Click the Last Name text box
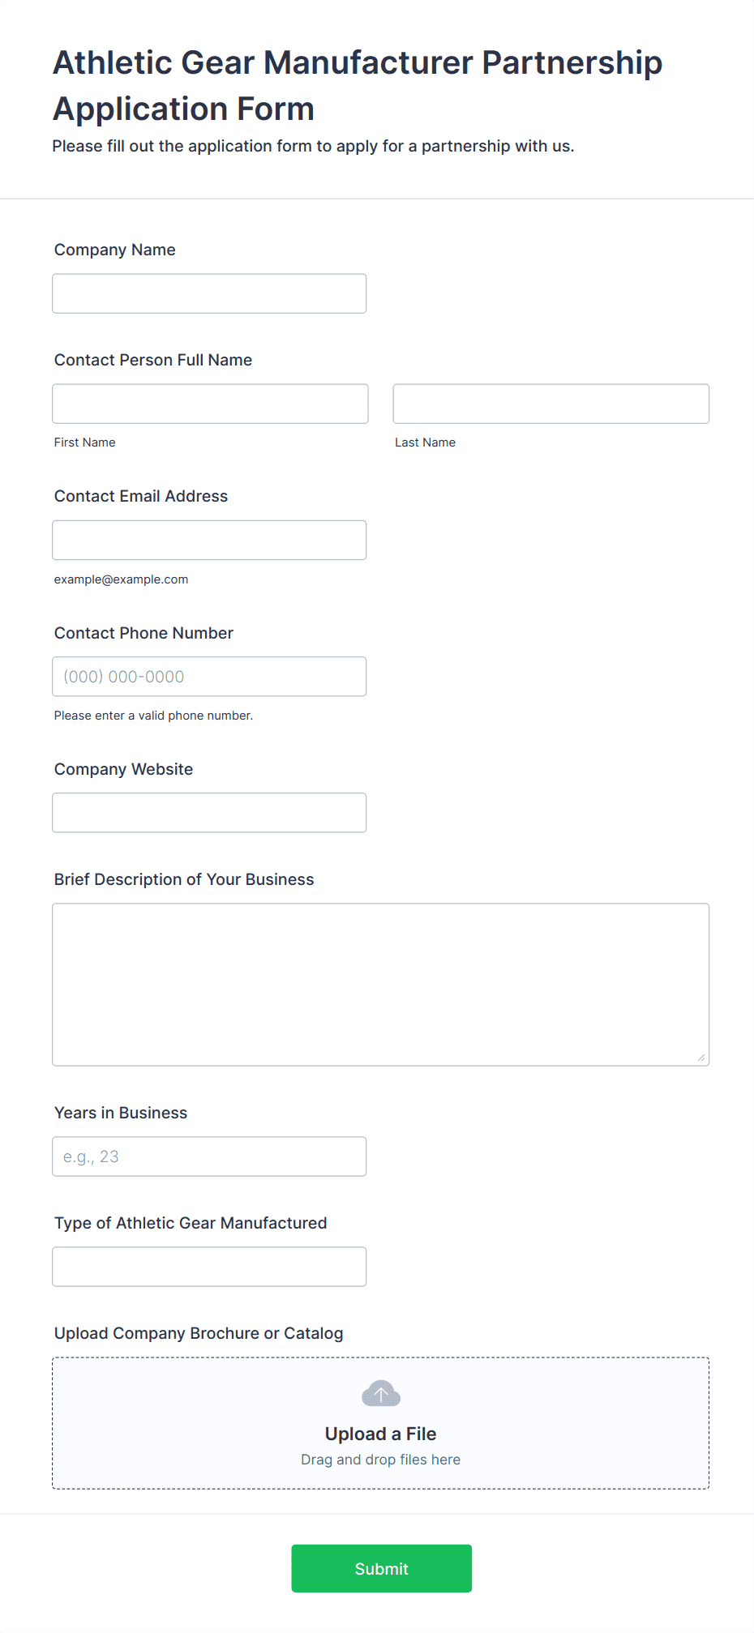The image size is (754, 1633). [551, 404]
